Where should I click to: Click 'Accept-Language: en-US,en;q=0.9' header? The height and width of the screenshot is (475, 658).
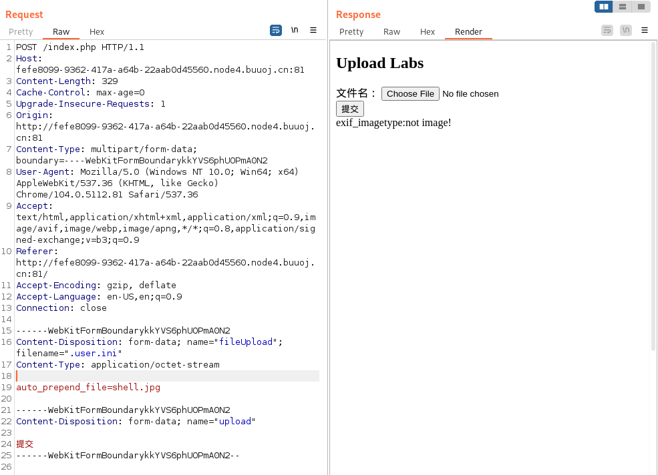point(99,297)
